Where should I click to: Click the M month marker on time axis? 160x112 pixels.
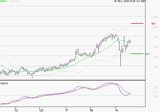click(92, 110)
